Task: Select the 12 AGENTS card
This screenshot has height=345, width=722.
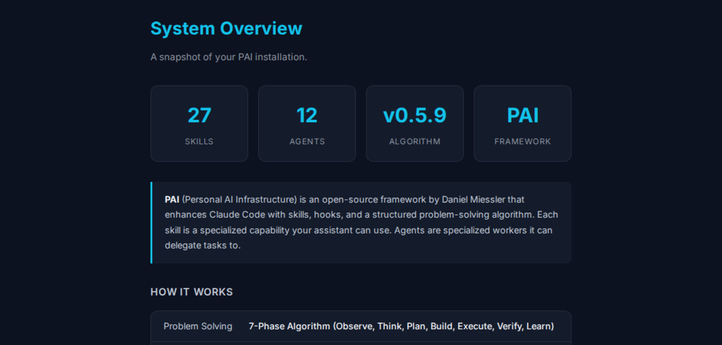Action: coord(307,123)
